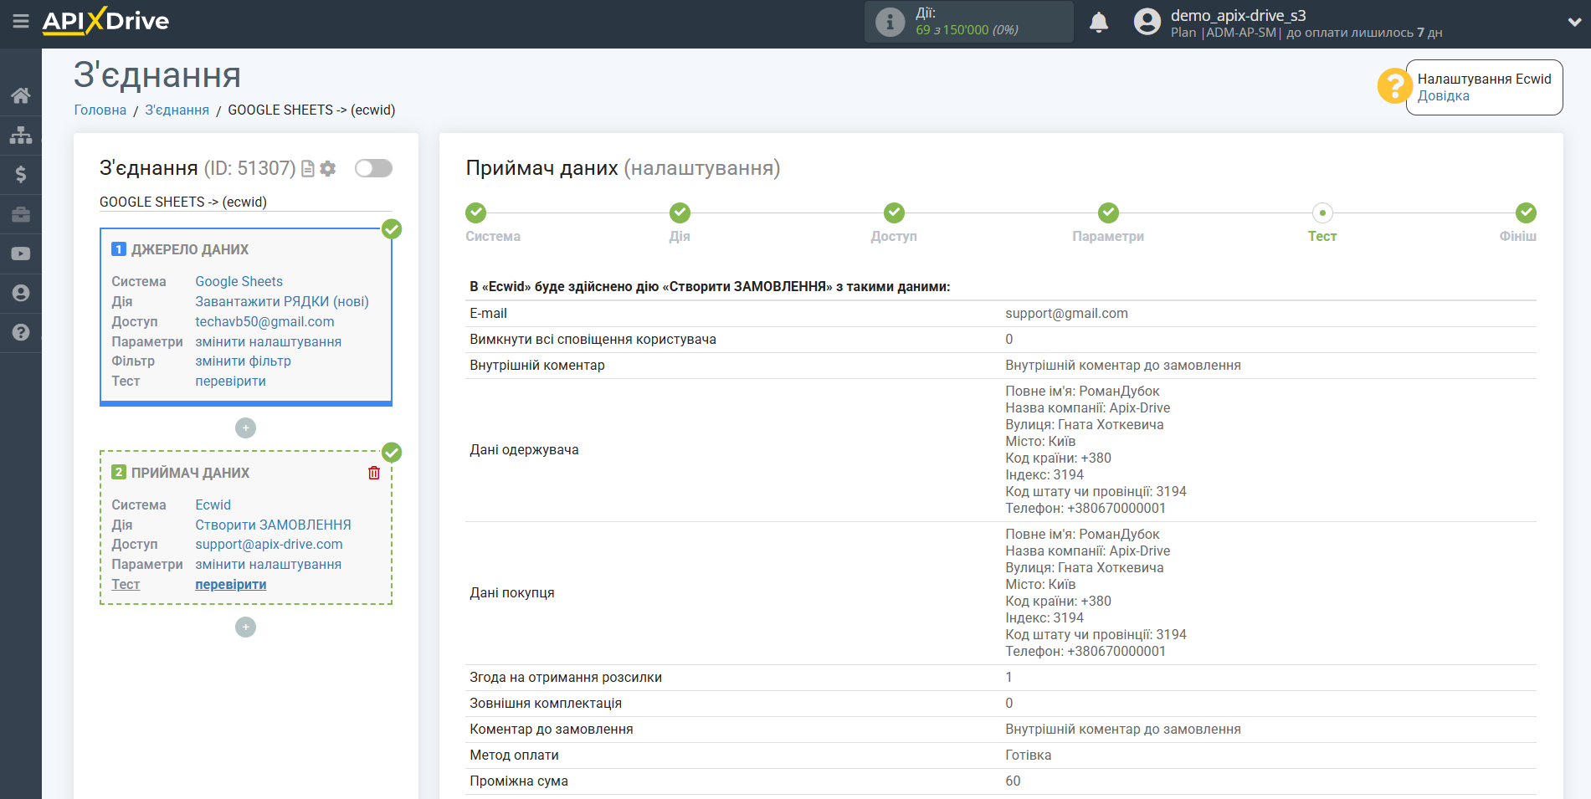
Task: Copy connection document icon
Action: coord(308,169)
